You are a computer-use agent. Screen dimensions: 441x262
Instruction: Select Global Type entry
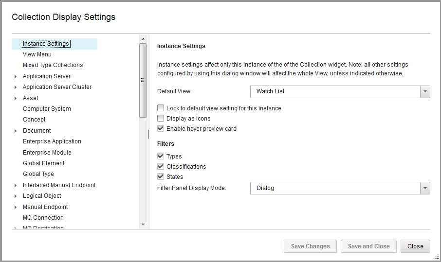(38, 174)
